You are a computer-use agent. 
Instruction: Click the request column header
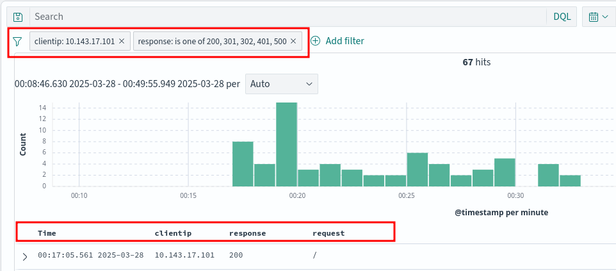pos(328,233)
